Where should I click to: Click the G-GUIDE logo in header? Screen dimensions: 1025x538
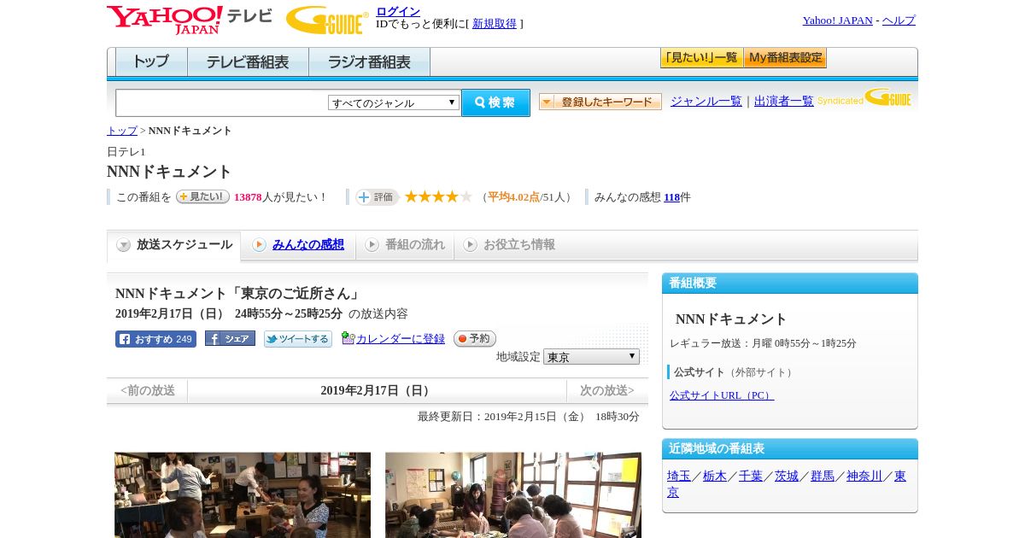point(327,20)
